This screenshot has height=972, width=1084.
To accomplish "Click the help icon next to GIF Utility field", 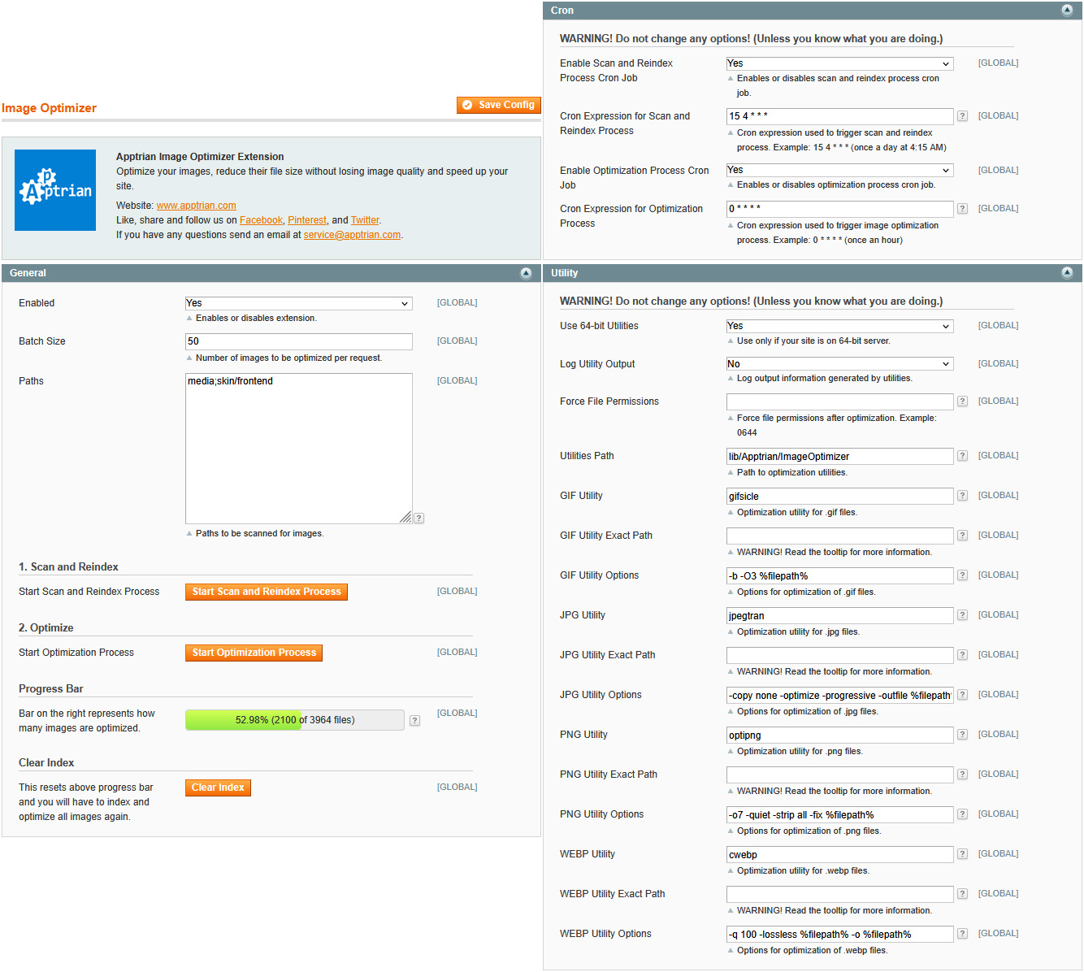I will 962,496.
